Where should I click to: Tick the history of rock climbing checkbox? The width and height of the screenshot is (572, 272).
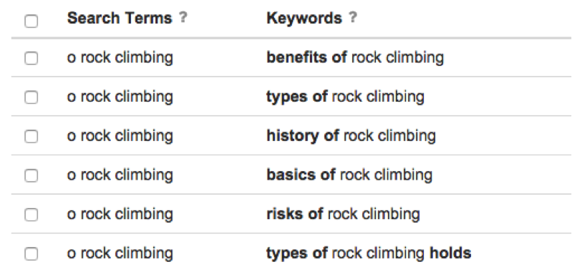tap(31, 137)
